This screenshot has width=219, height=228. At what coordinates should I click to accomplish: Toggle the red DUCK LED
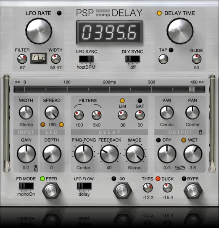(x=158, y=179)
